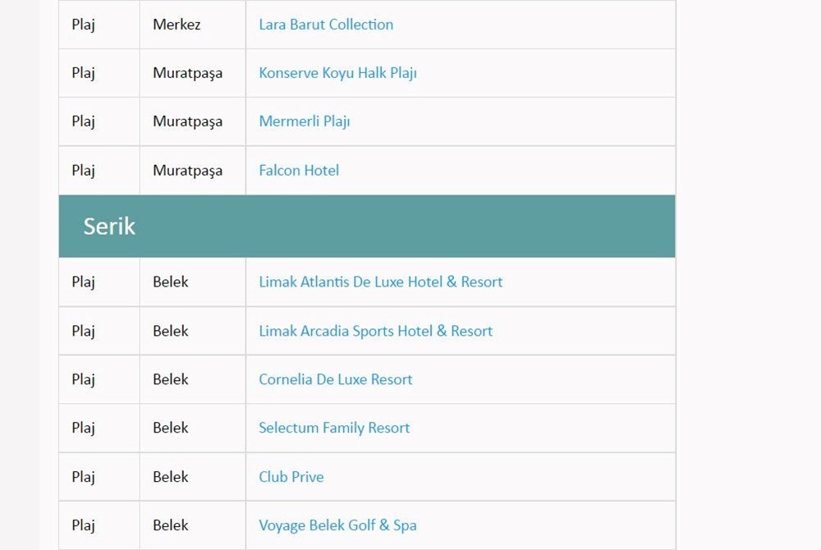Select the Selectum Family Resort link
The image size is (821, 550).
coord(334,429)
